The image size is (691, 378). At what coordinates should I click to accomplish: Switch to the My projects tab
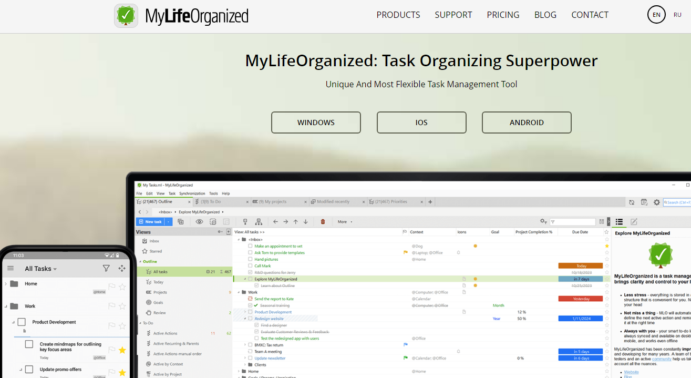click(x=280, y=202)
